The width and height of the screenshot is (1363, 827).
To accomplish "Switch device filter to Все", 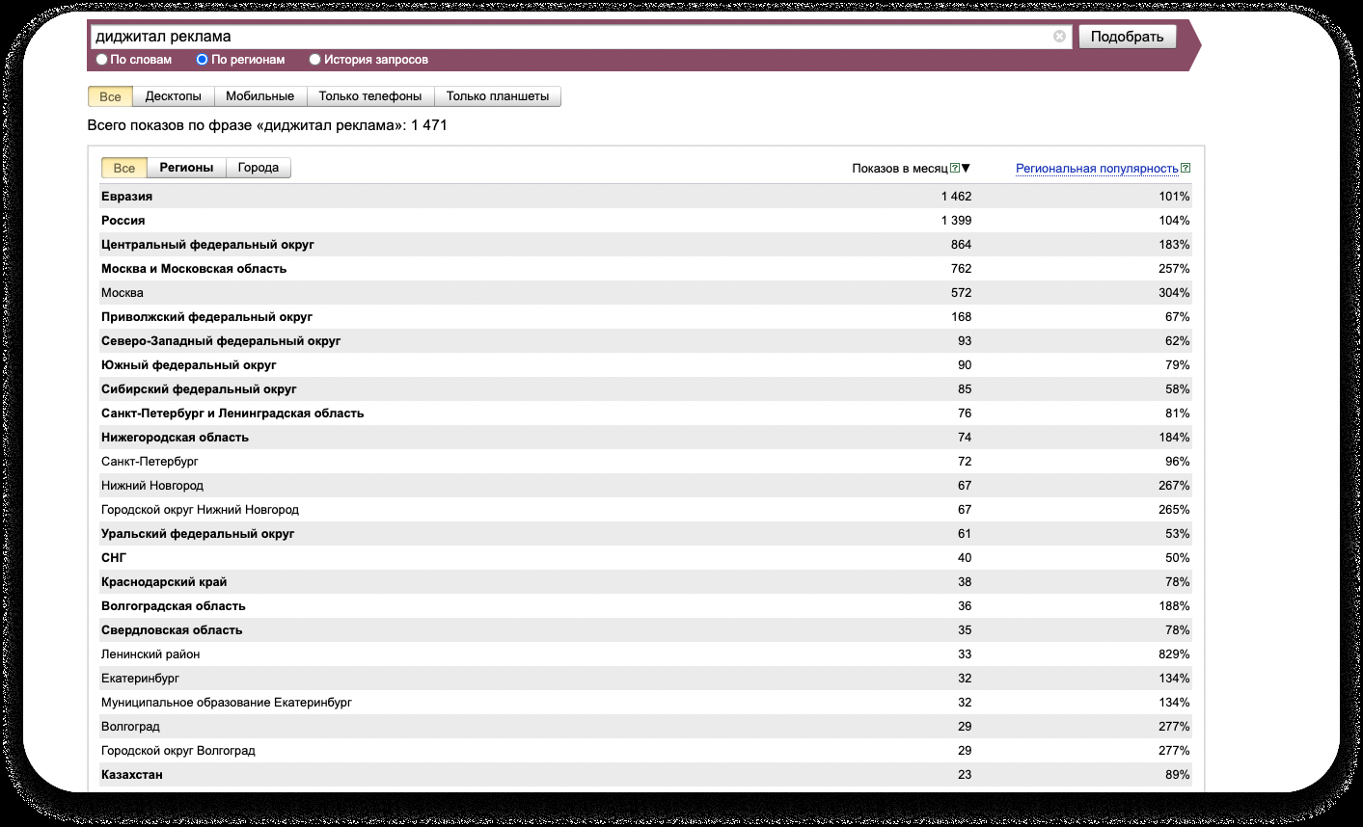I will coord(110,96).
